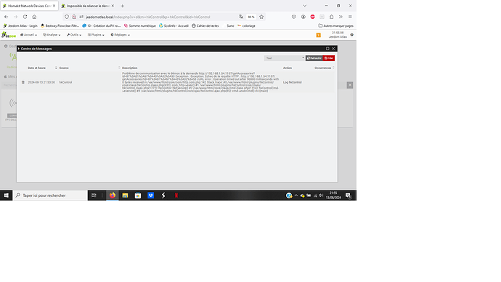
Task: Reload the page in Firefox
Action: 25,17
